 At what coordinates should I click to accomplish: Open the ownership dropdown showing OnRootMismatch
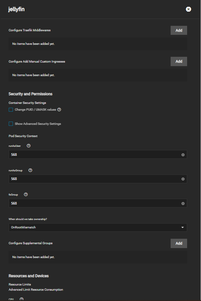[98, 227]
